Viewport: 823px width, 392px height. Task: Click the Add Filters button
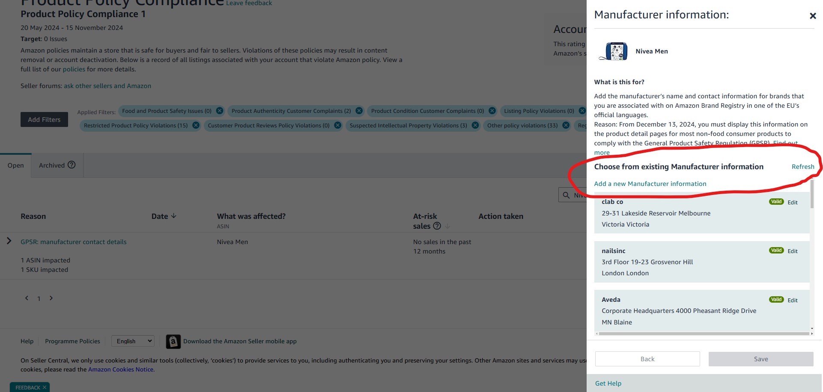point(44,120)
